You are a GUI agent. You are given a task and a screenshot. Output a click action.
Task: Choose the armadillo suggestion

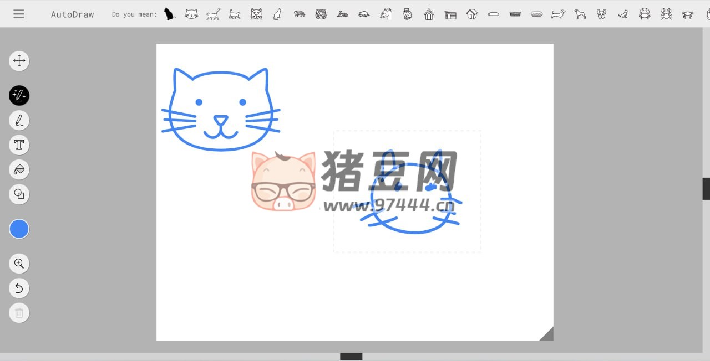[x=364, y=14]
